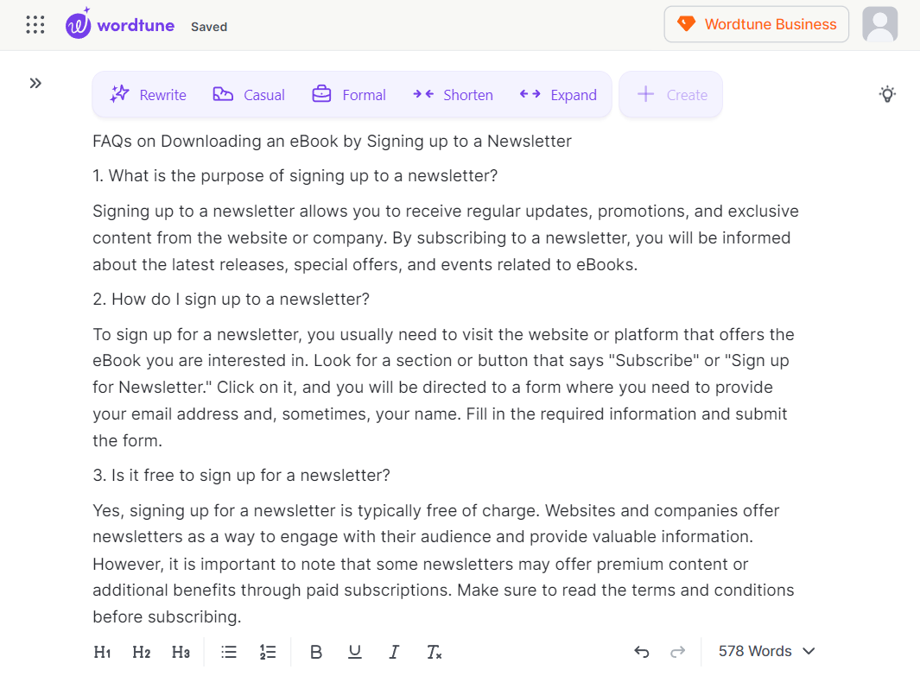Apply the Formal tone

coord(349,95)
